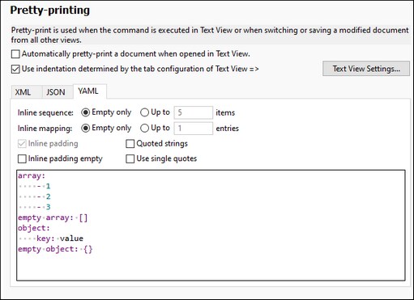Click the 'empty object: {}' preview line
Screen dimensions: 414x300
(x=55, y=249)
